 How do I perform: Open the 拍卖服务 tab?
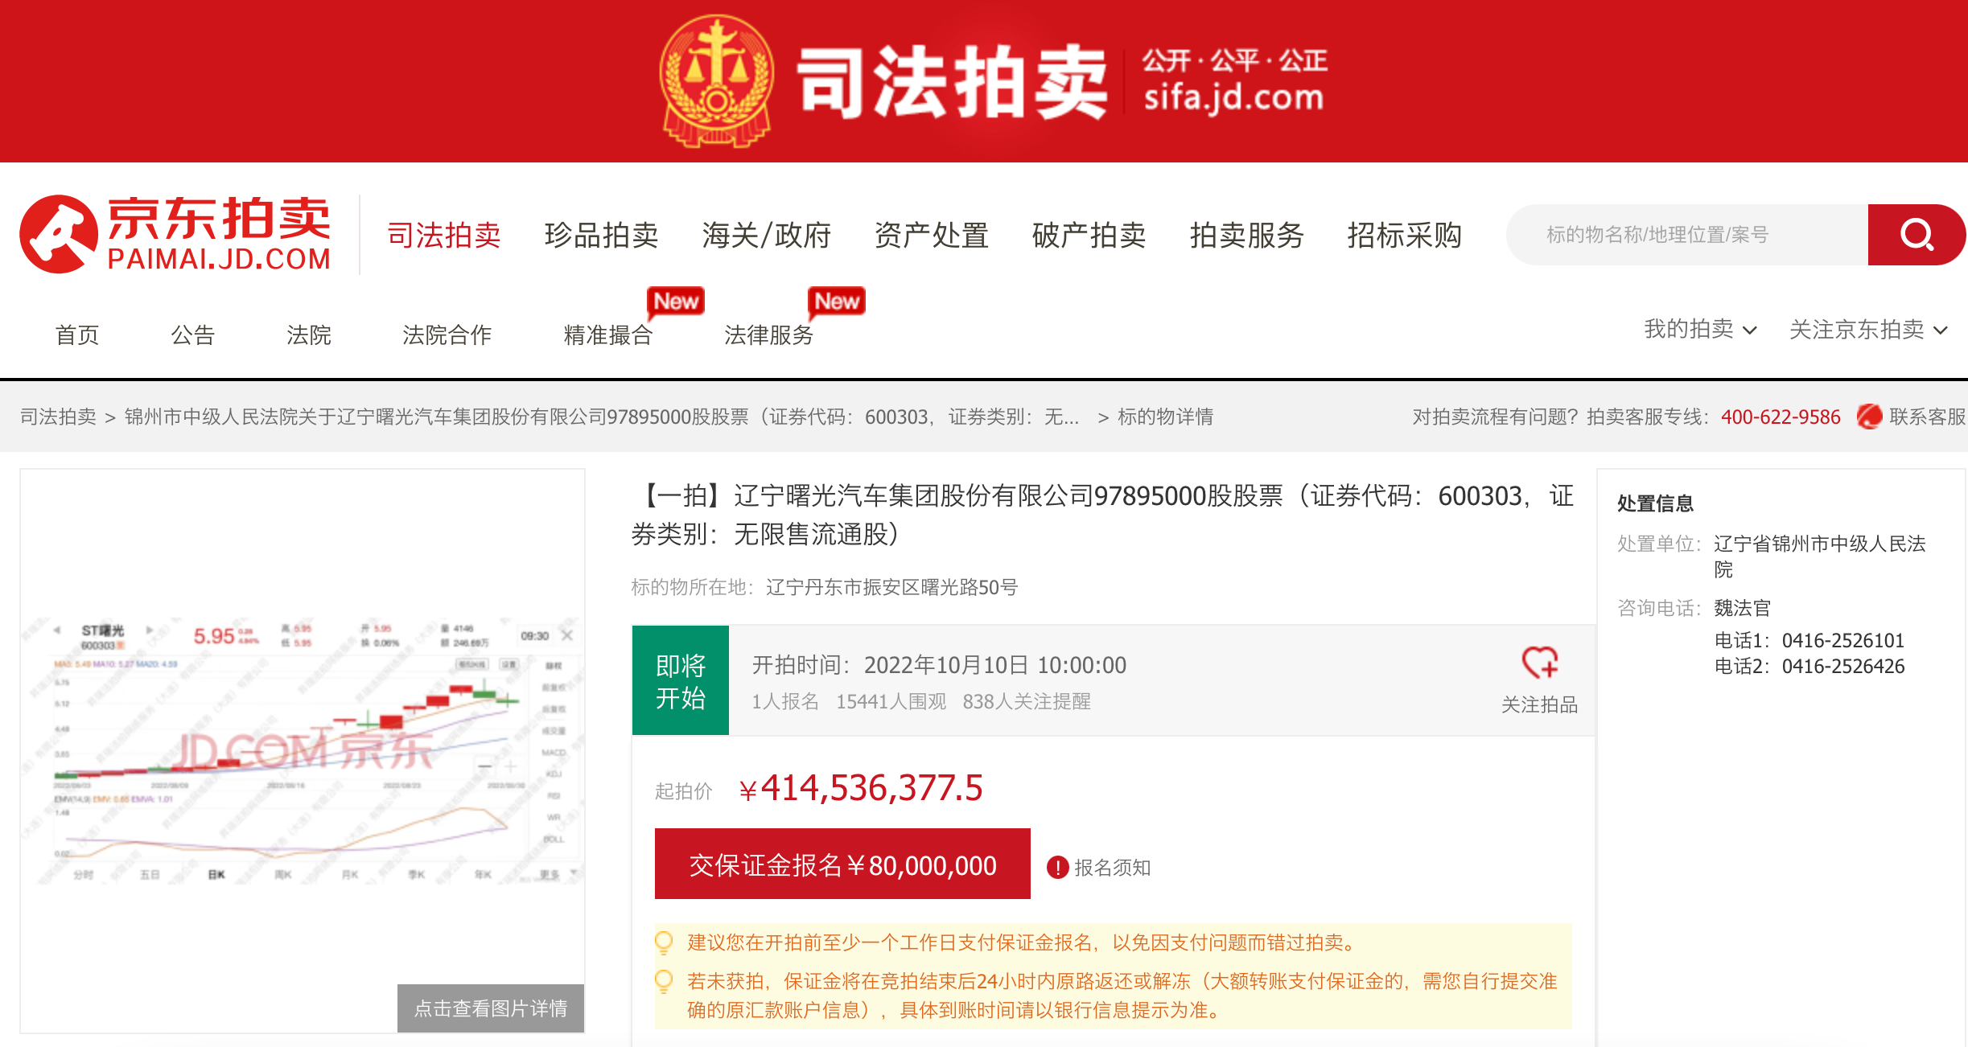point(1247,235)
